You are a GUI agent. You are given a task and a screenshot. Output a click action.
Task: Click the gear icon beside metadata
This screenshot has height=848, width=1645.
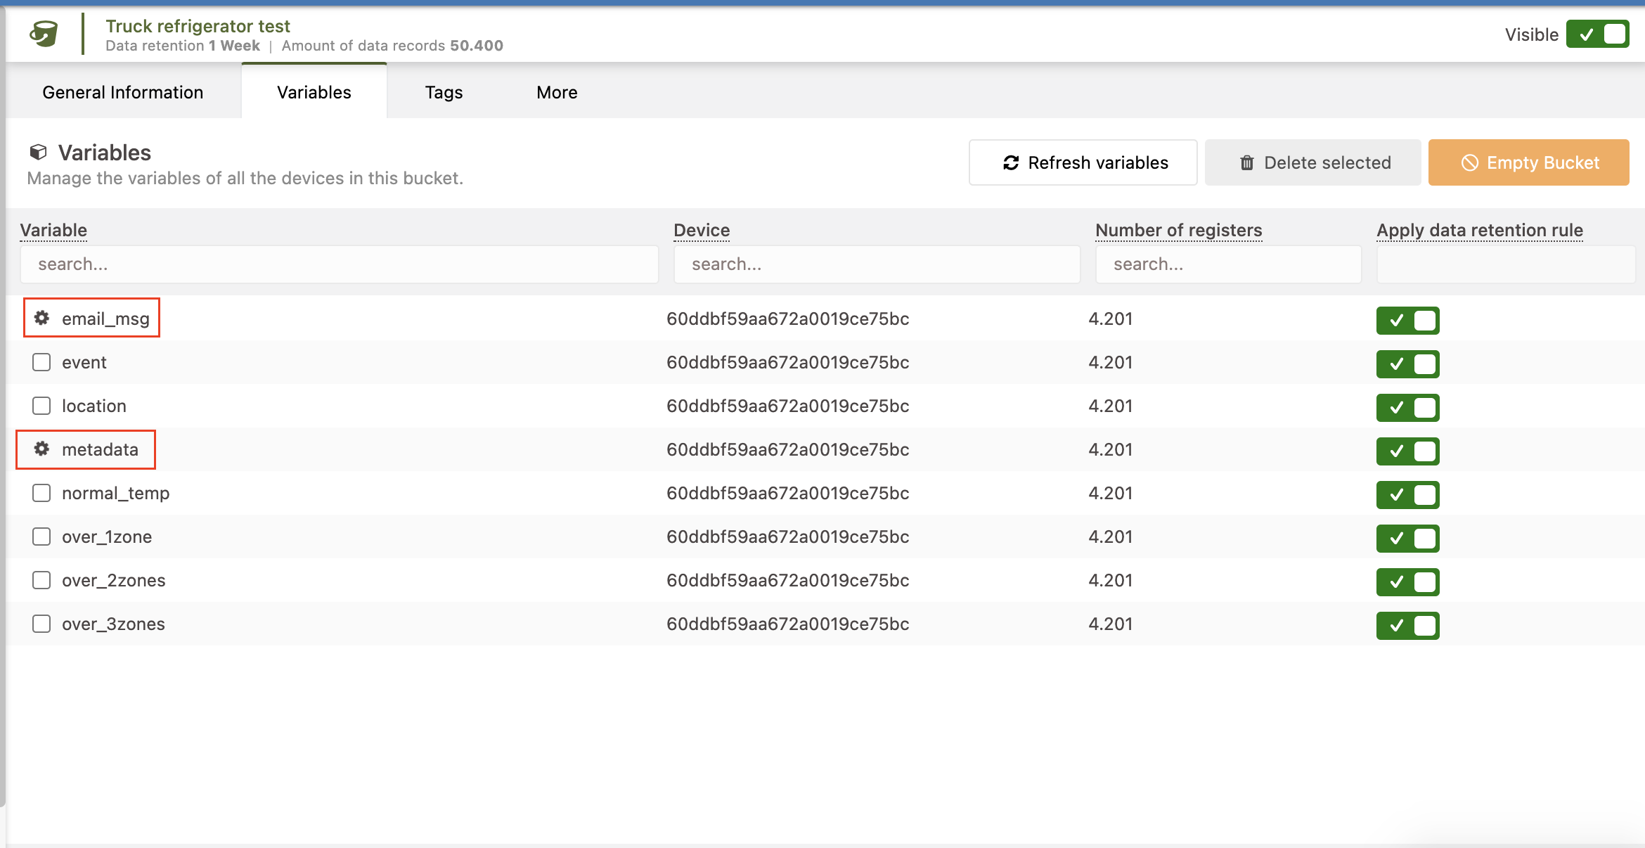pyautogui.click(x=42, y=449)
